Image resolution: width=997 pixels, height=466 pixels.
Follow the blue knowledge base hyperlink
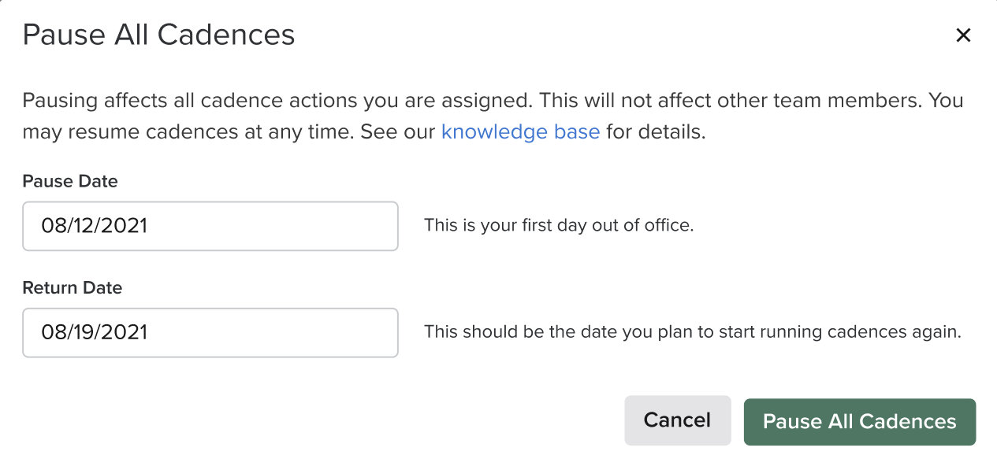[520, 131]
